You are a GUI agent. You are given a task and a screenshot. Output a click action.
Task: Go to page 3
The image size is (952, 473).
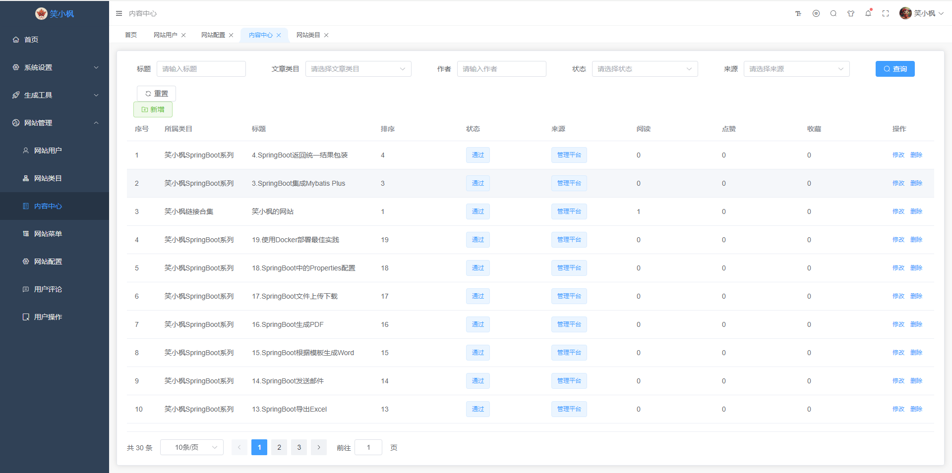(x=299, y=447)
